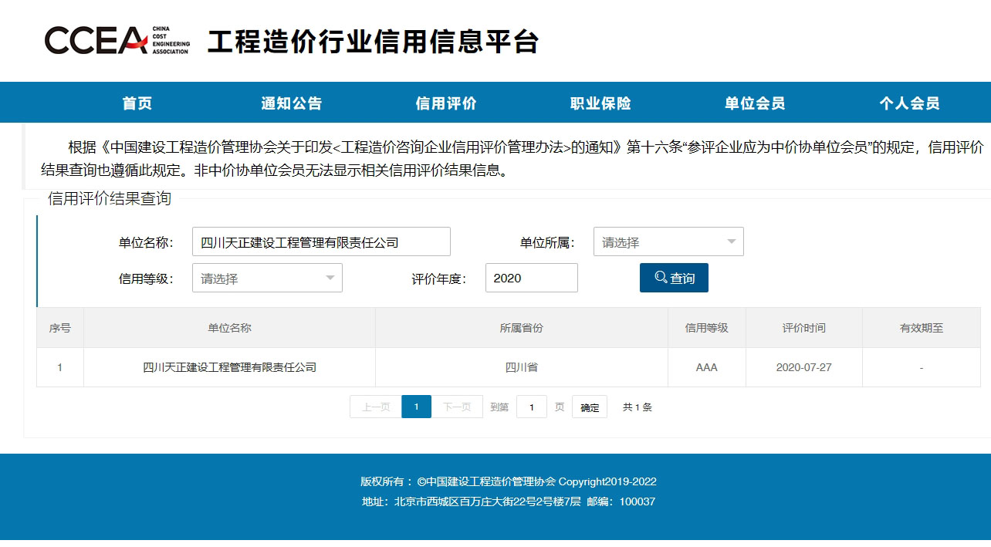Open the 通知公告 menu item

[292, 103]
